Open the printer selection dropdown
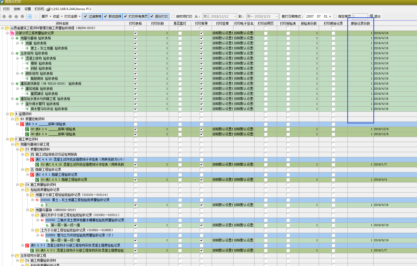417x266 pixels. pos(90,9)
